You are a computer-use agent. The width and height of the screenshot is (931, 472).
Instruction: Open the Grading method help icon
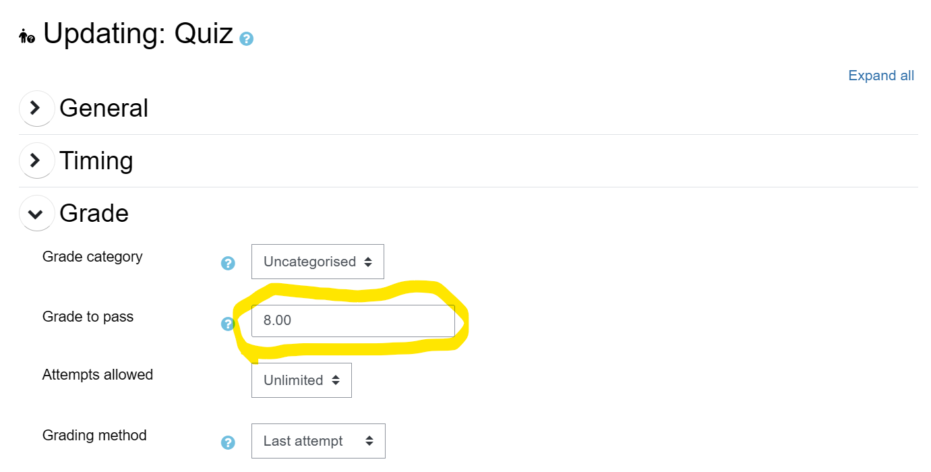(x=228, y=442)
